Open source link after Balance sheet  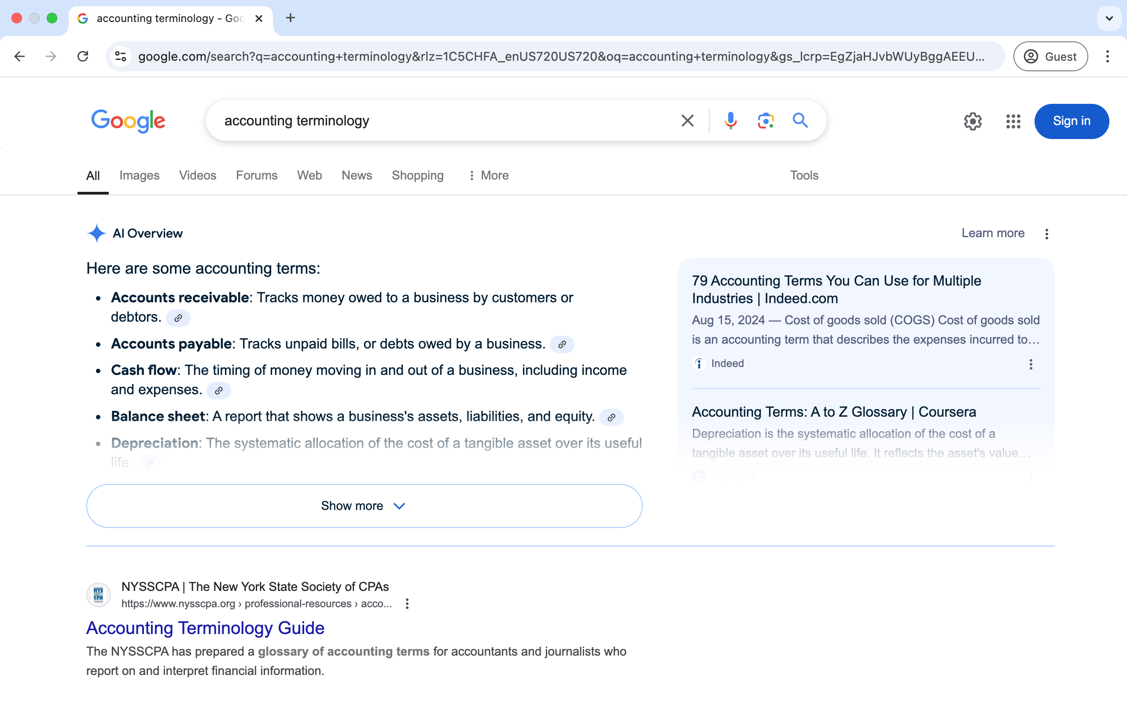[x=611, y=417]
